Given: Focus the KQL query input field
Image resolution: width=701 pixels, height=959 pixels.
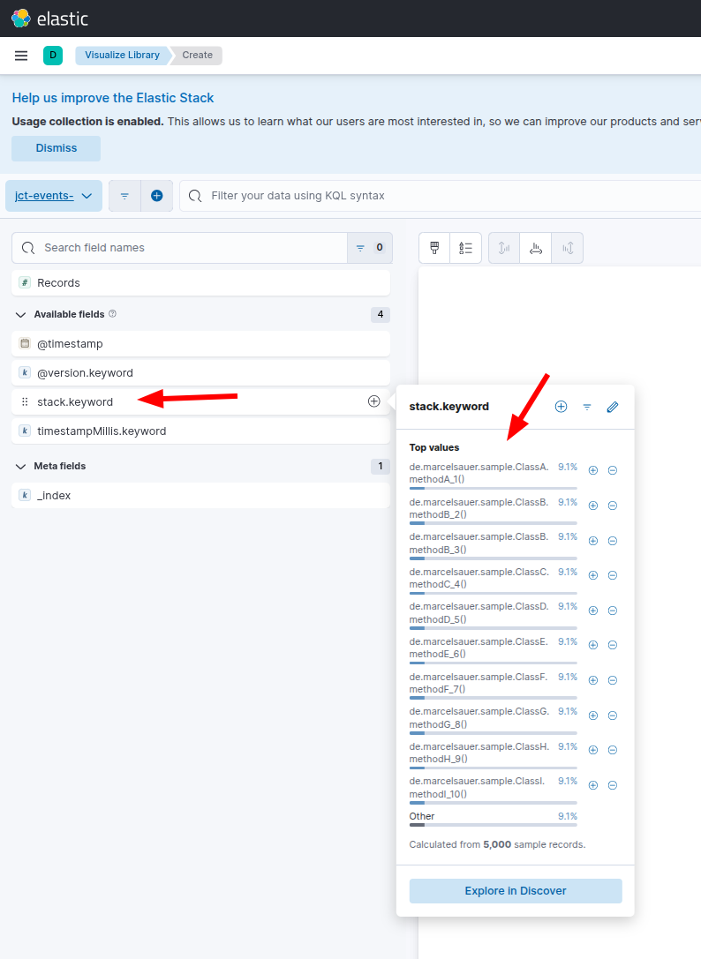Looking at the screenshot, I should (441, 196).
